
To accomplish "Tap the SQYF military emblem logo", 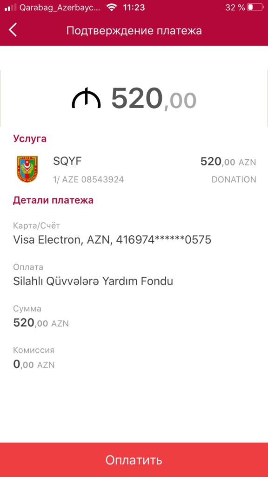I will click(x=27, y=169).
